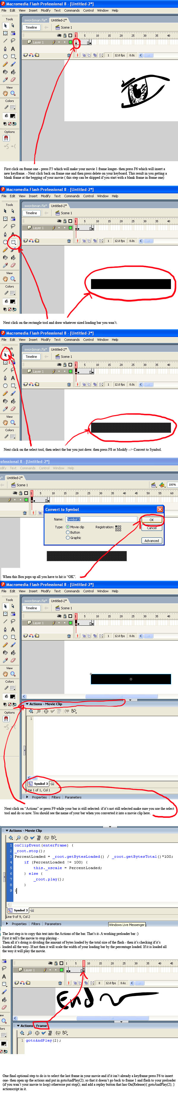The width and height of the screenshot is (178, 1111).
Task: Collapse the empty Actions - Movie Clip panel
Action: point(27,704)
